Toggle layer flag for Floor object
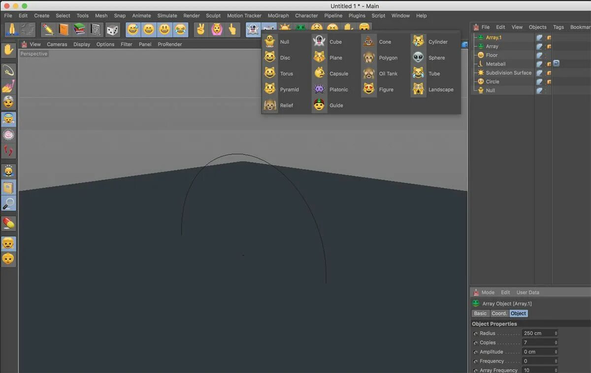 click(540, 55)
